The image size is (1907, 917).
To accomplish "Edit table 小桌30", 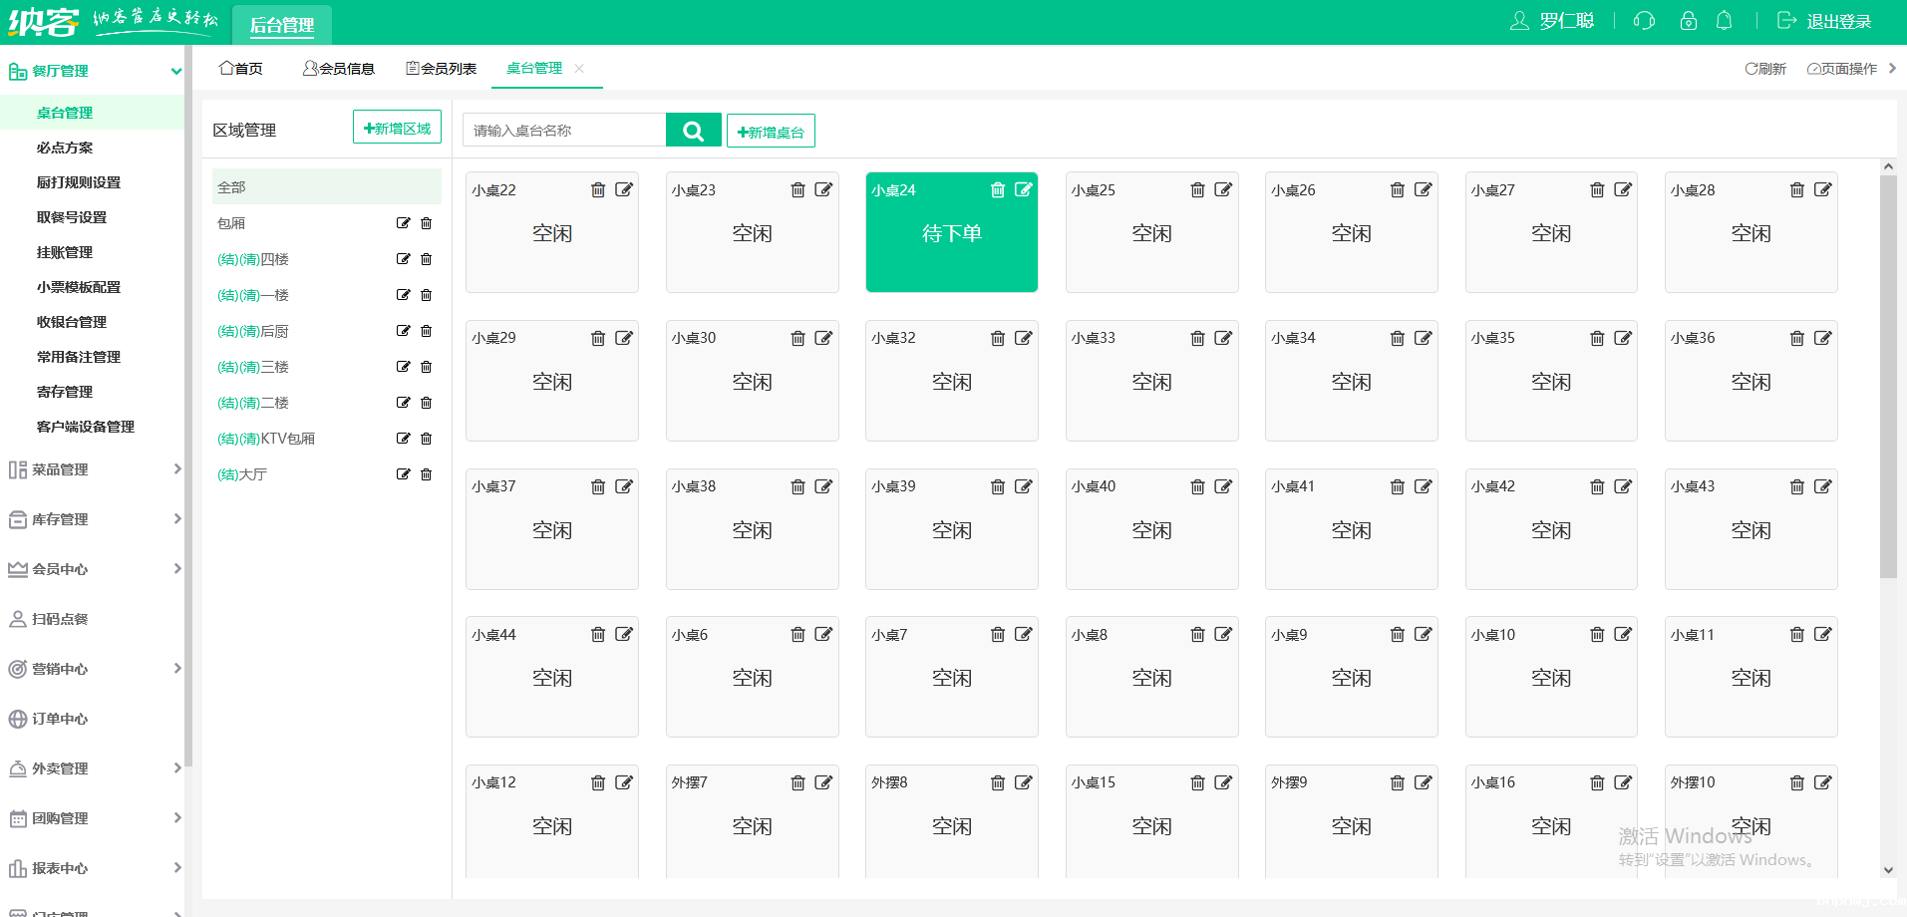I will click(823, 338).
